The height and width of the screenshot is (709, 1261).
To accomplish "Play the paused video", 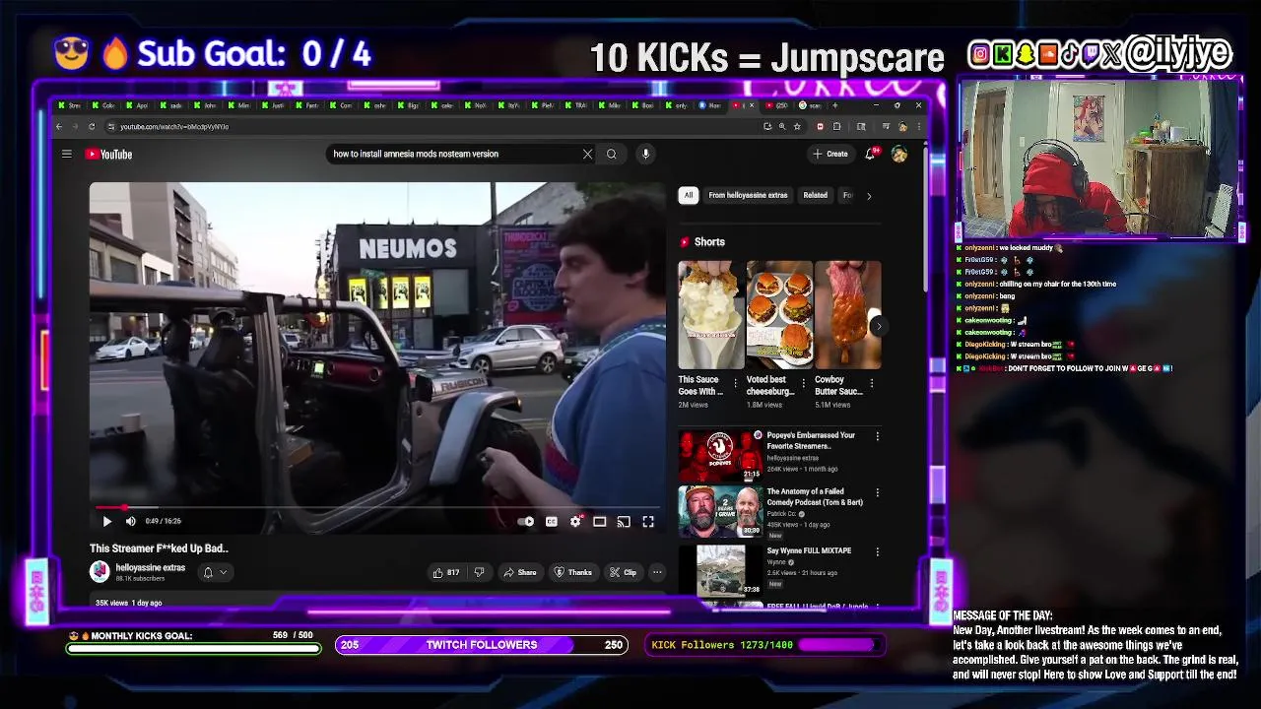I will 106,521.
